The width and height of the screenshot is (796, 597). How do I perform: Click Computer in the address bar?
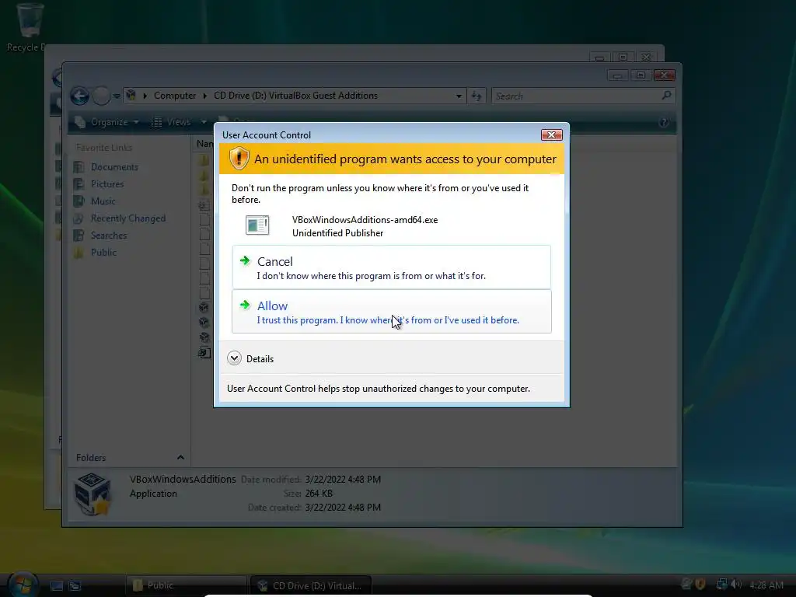pyautogui.click(x=175, y=96)
